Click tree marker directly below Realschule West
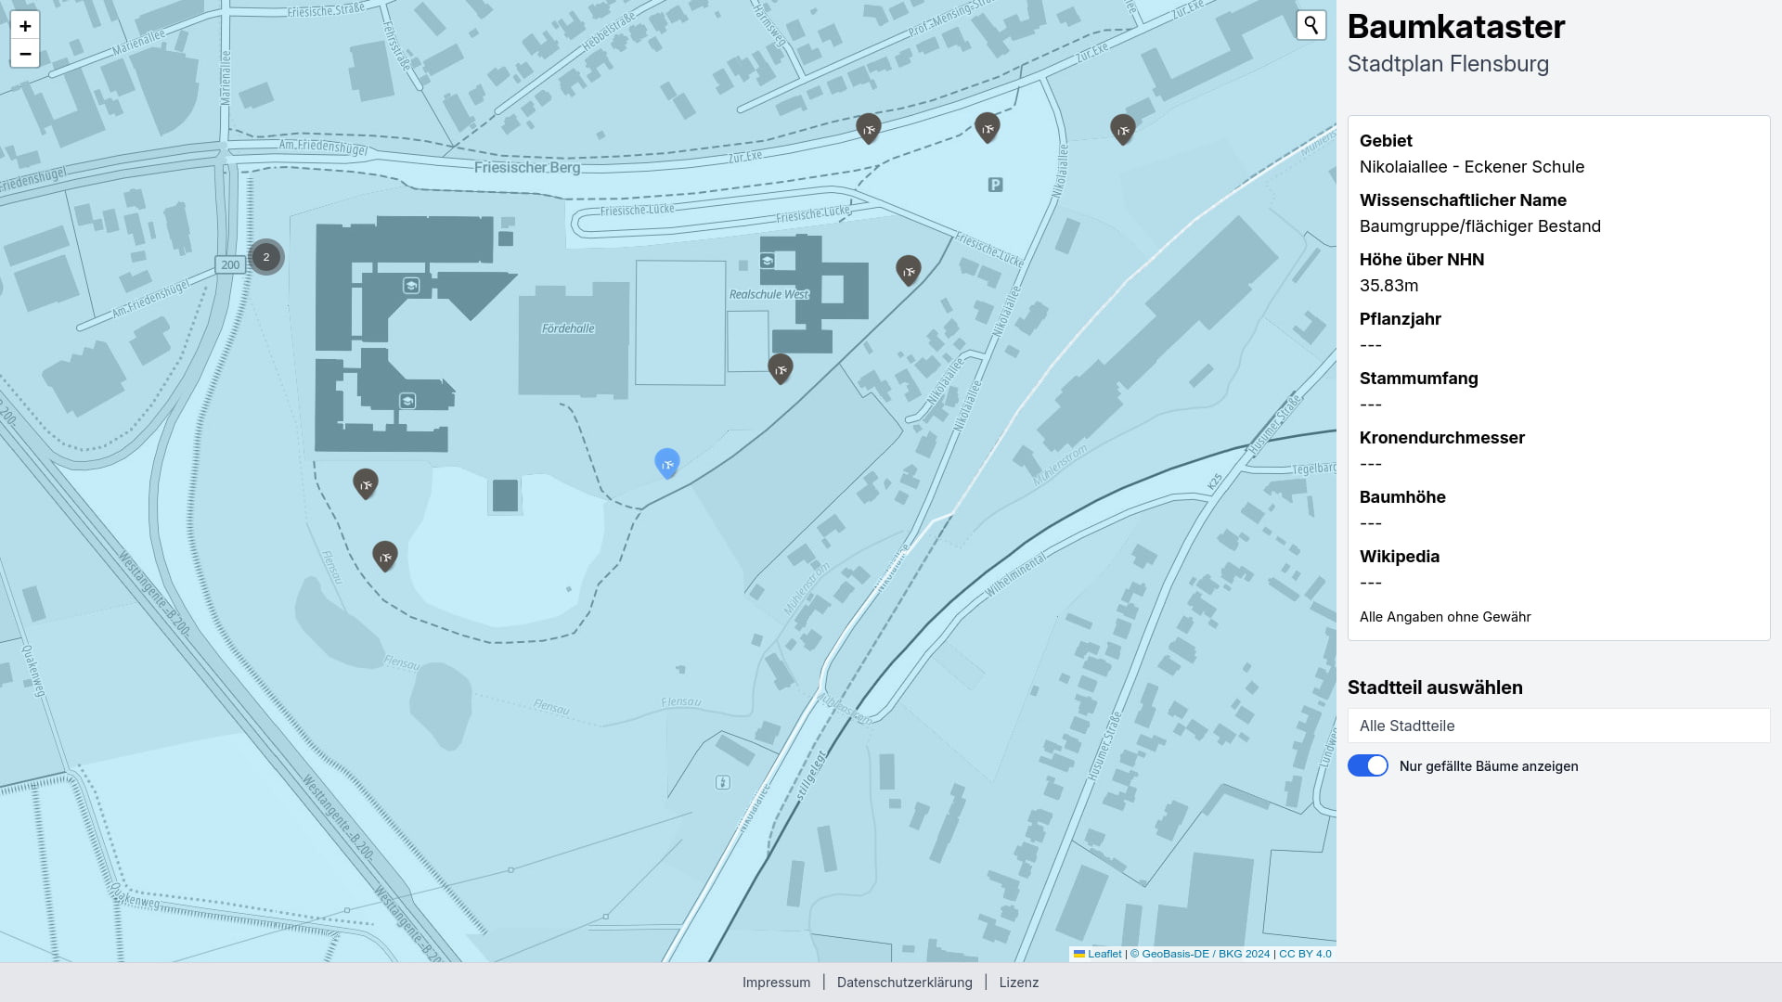Viewport: 1782px width, 1002px height. pos(780,367)
